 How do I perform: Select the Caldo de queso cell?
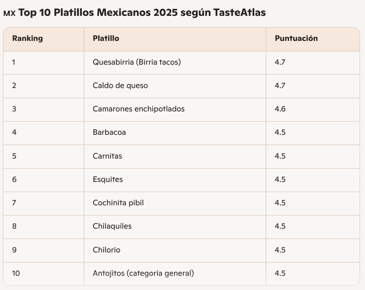pyautogui.click(x=120, y=86)
